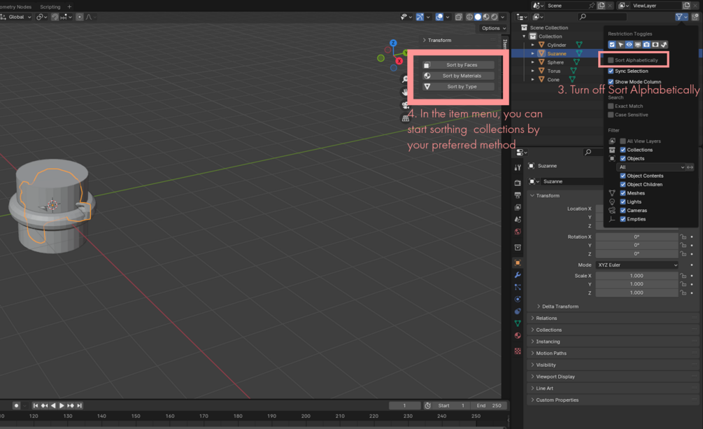This screenshot has width=703, height=429.
Task: Uncheck the Cameras filter checkbox
Action: pyautogui.click(x=623, y=211)
